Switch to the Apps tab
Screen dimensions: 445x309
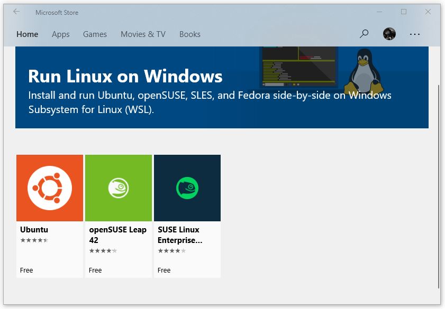pos(60,34)
